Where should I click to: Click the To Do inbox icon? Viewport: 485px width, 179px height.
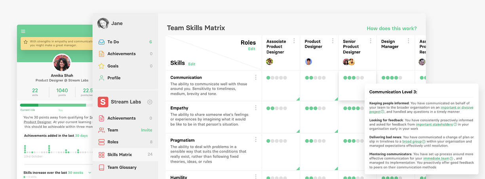click(101, 42)
